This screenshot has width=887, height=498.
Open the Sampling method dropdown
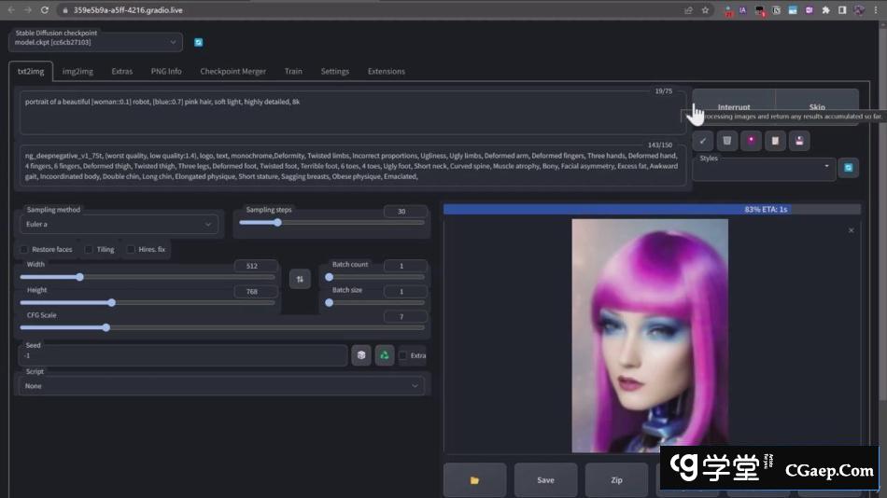tap(119, 224)
